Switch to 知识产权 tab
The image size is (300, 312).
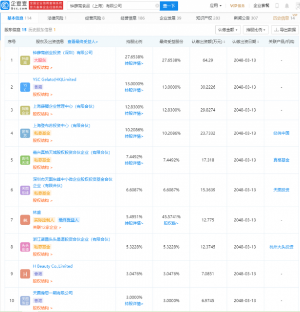[x=208, y=18]
